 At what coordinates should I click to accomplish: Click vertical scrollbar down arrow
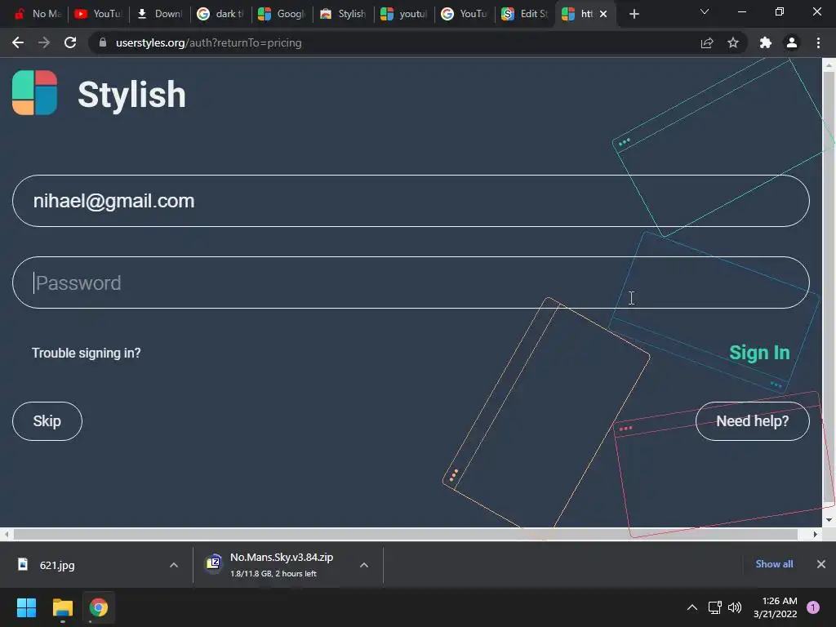pyautogui.click(x=829, y=520)
